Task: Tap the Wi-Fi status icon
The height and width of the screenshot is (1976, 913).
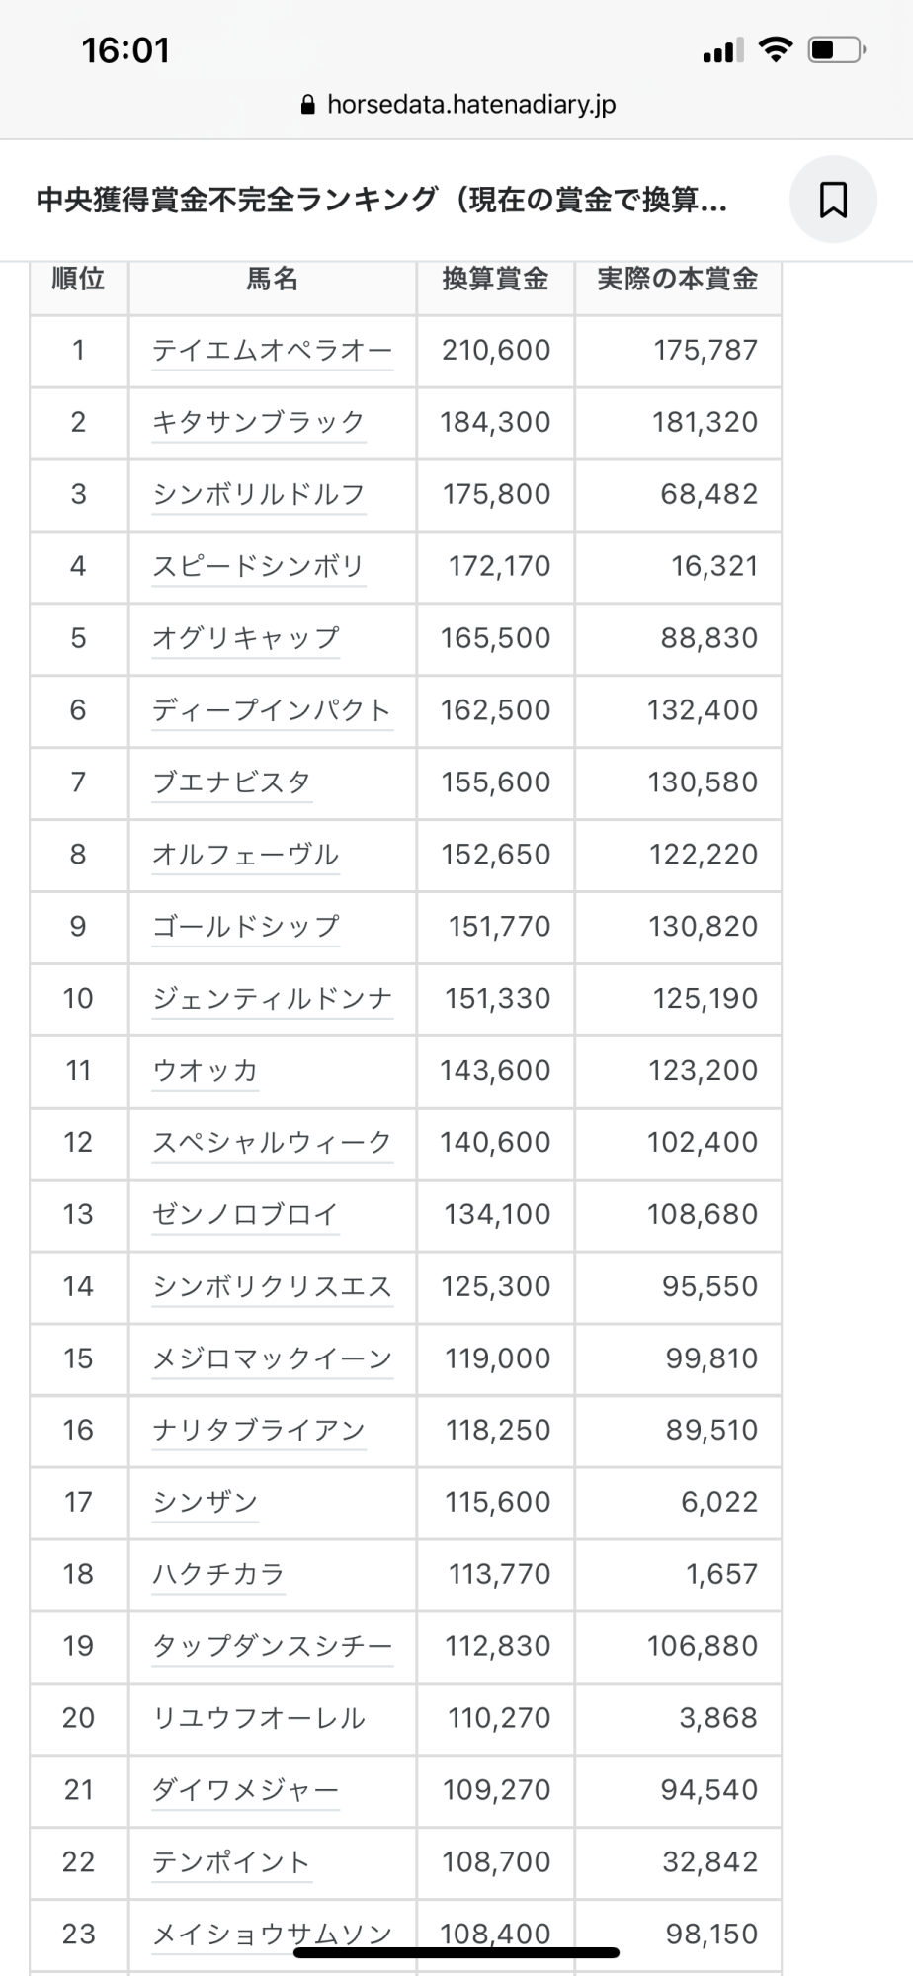Action: (x=777, y=49)
